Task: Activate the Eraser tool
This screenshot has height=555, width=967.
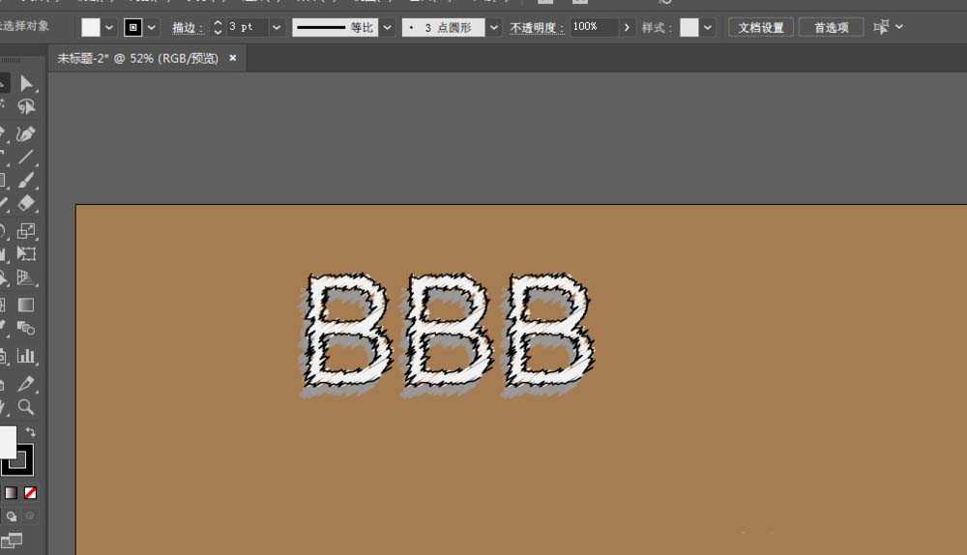Action: (26, 205)
